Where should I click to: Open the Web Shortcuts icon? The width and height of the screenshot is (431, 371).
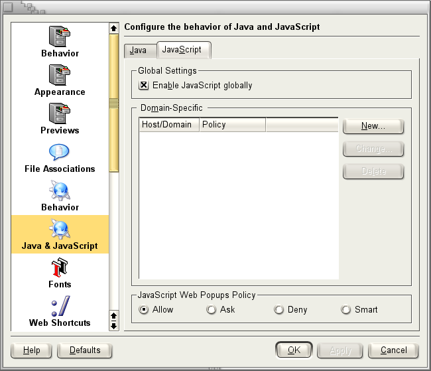[x=60, y=306]
